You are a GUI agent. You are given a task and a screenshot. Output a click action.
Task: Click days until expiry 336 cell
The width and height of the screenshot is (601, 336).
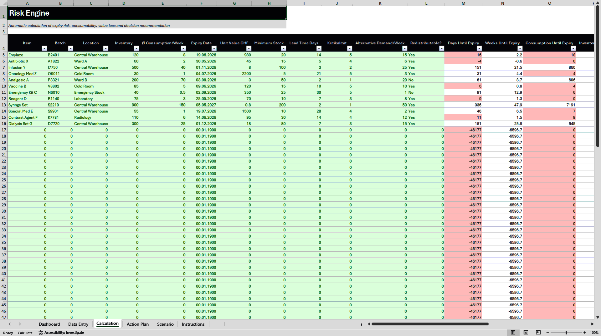point(463,105)
